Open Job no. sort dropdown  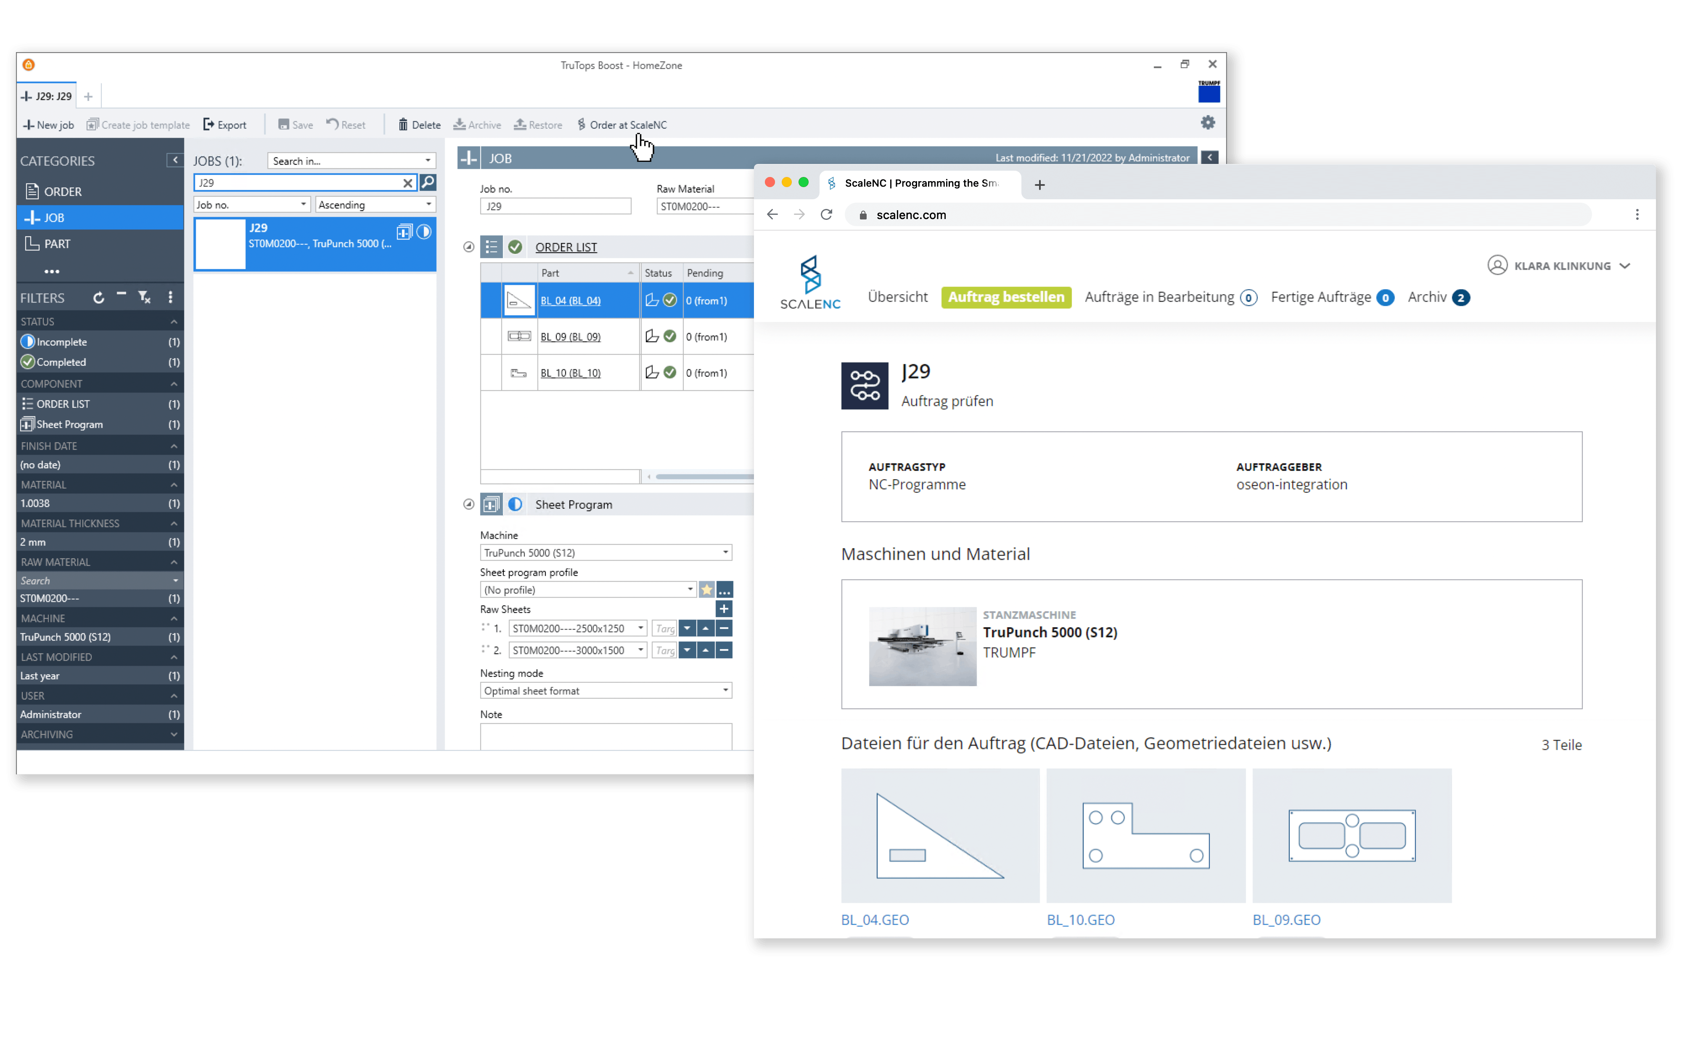pos(251,205)
